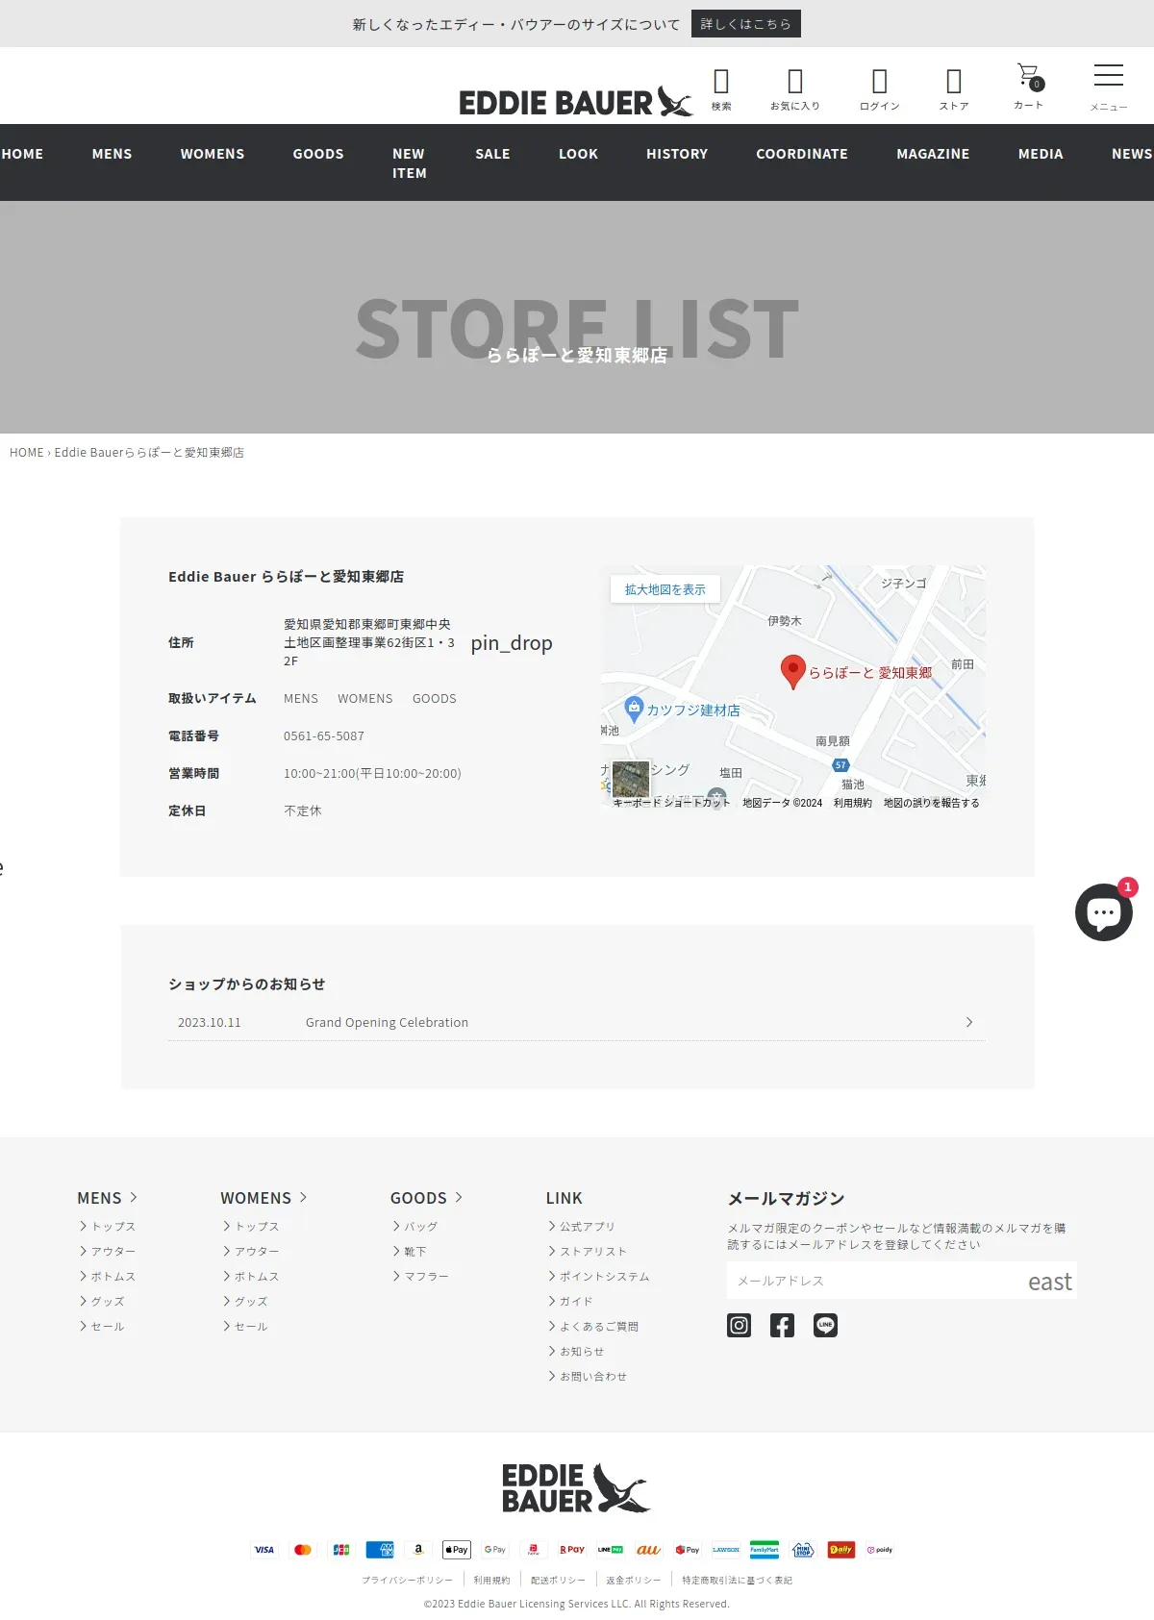Click the 詳しくはこちら banner button
The height and width of the screenshot is (1620, 1154).
click(x=746, y=24)
